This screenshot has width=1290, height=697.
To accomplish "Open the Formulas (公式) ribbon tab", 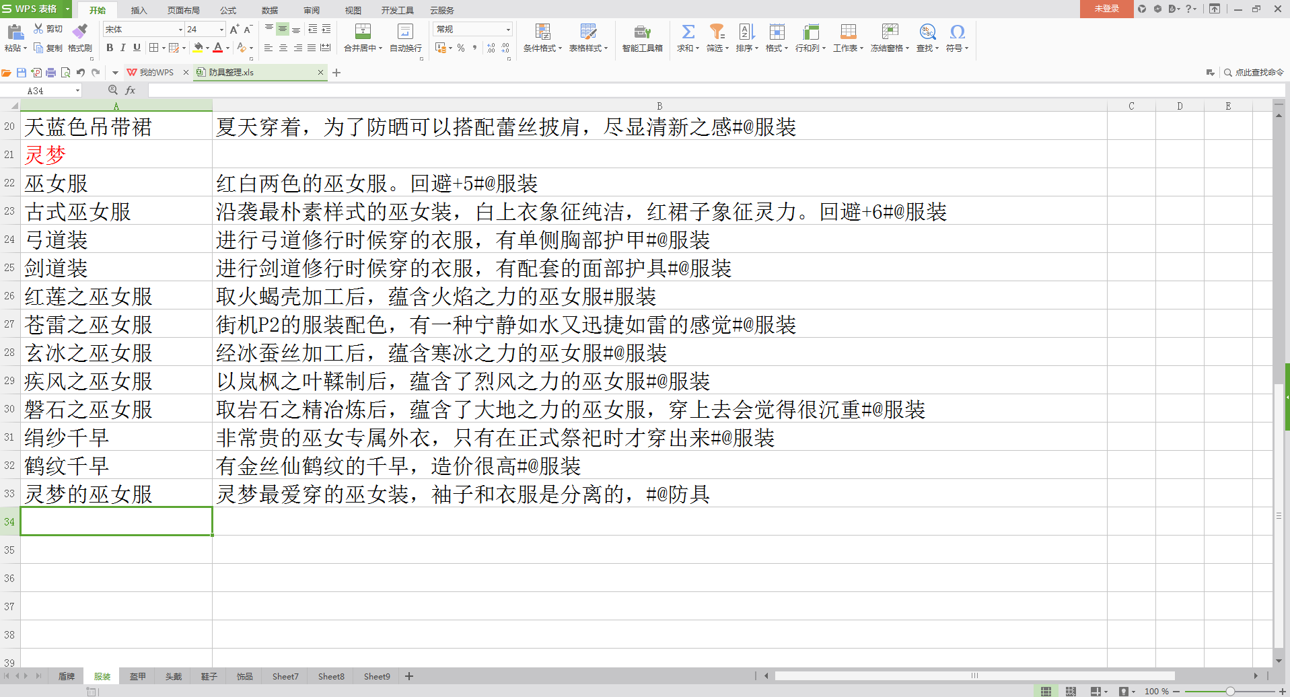I will click(x=228, y=10).
